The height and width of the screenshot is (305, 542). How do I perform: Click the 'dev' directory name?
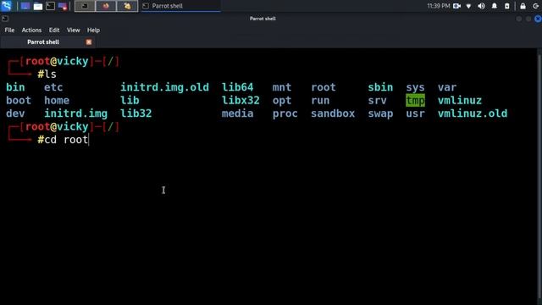(15, 114)
